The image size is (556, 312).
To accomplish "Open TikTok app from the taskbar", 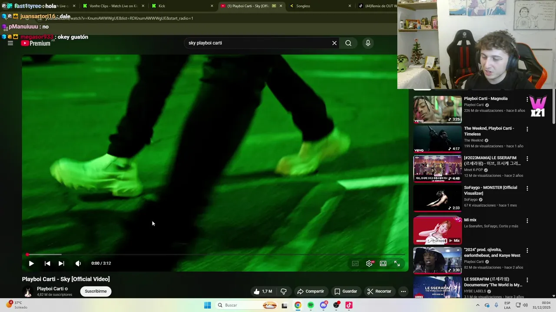I will (x=349, y=305).
